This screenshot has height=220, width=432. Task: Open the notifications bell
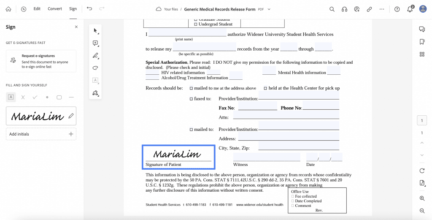(410, 9)
